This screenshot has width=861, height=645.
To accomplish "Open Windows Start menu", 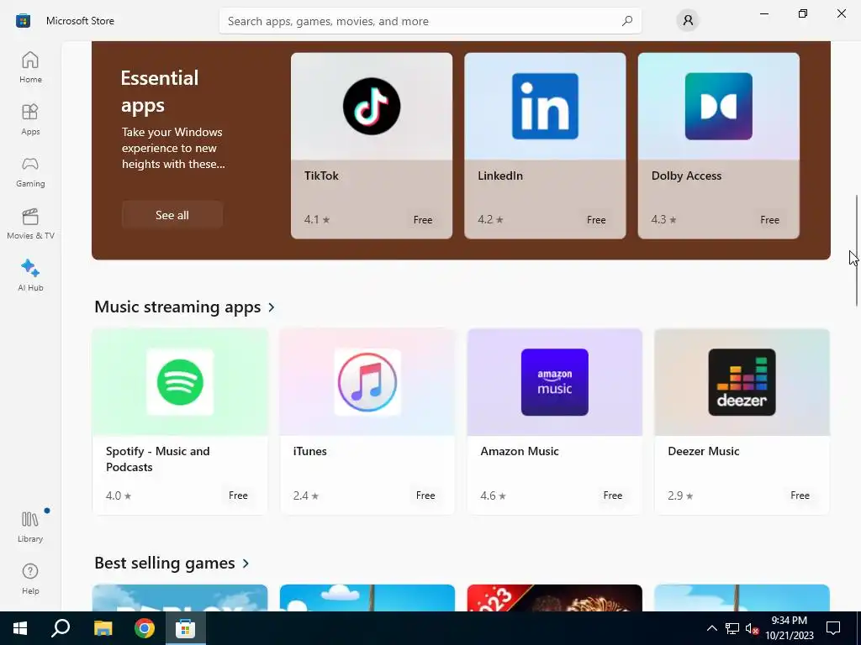I will coord(20,628).
